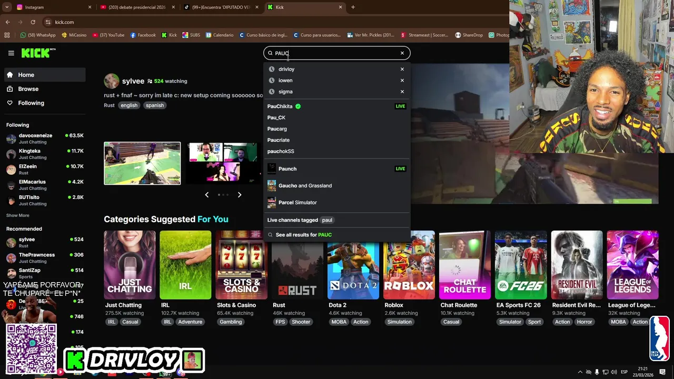674x379 pixels.
Task: Expand Show More followed channels
Action: (18, 215)
